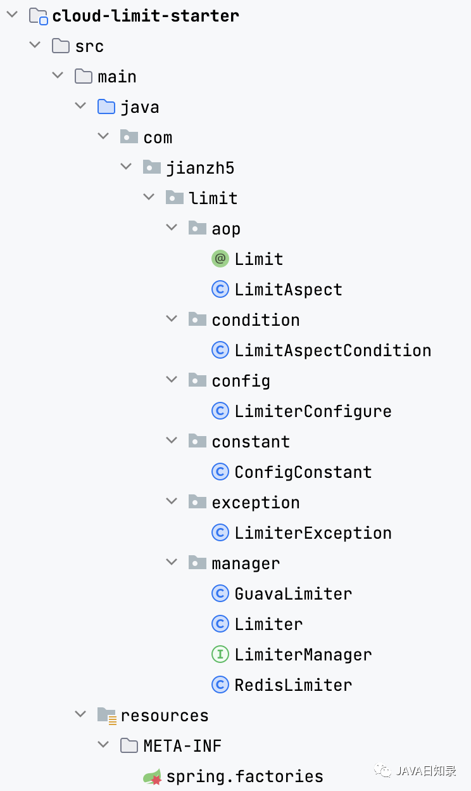Collapse the aop package

pos(172,228)
